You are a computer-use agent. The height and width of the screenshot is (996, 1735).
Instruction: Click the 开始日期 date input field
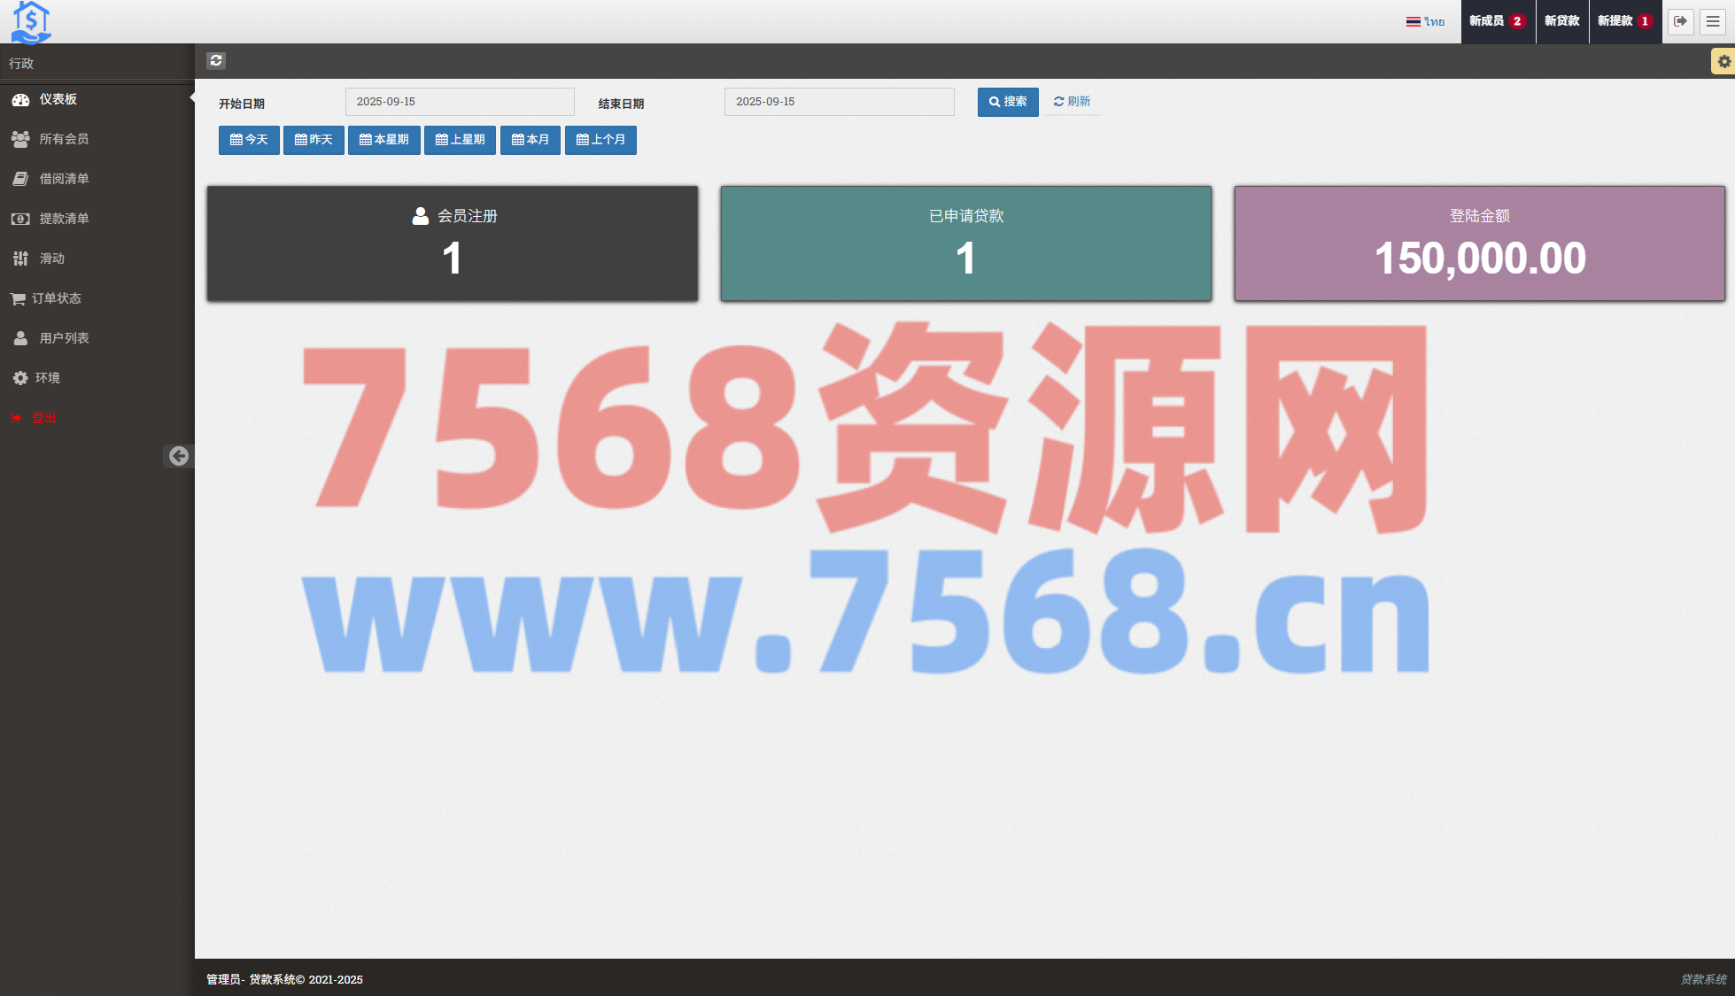point(460,102)
